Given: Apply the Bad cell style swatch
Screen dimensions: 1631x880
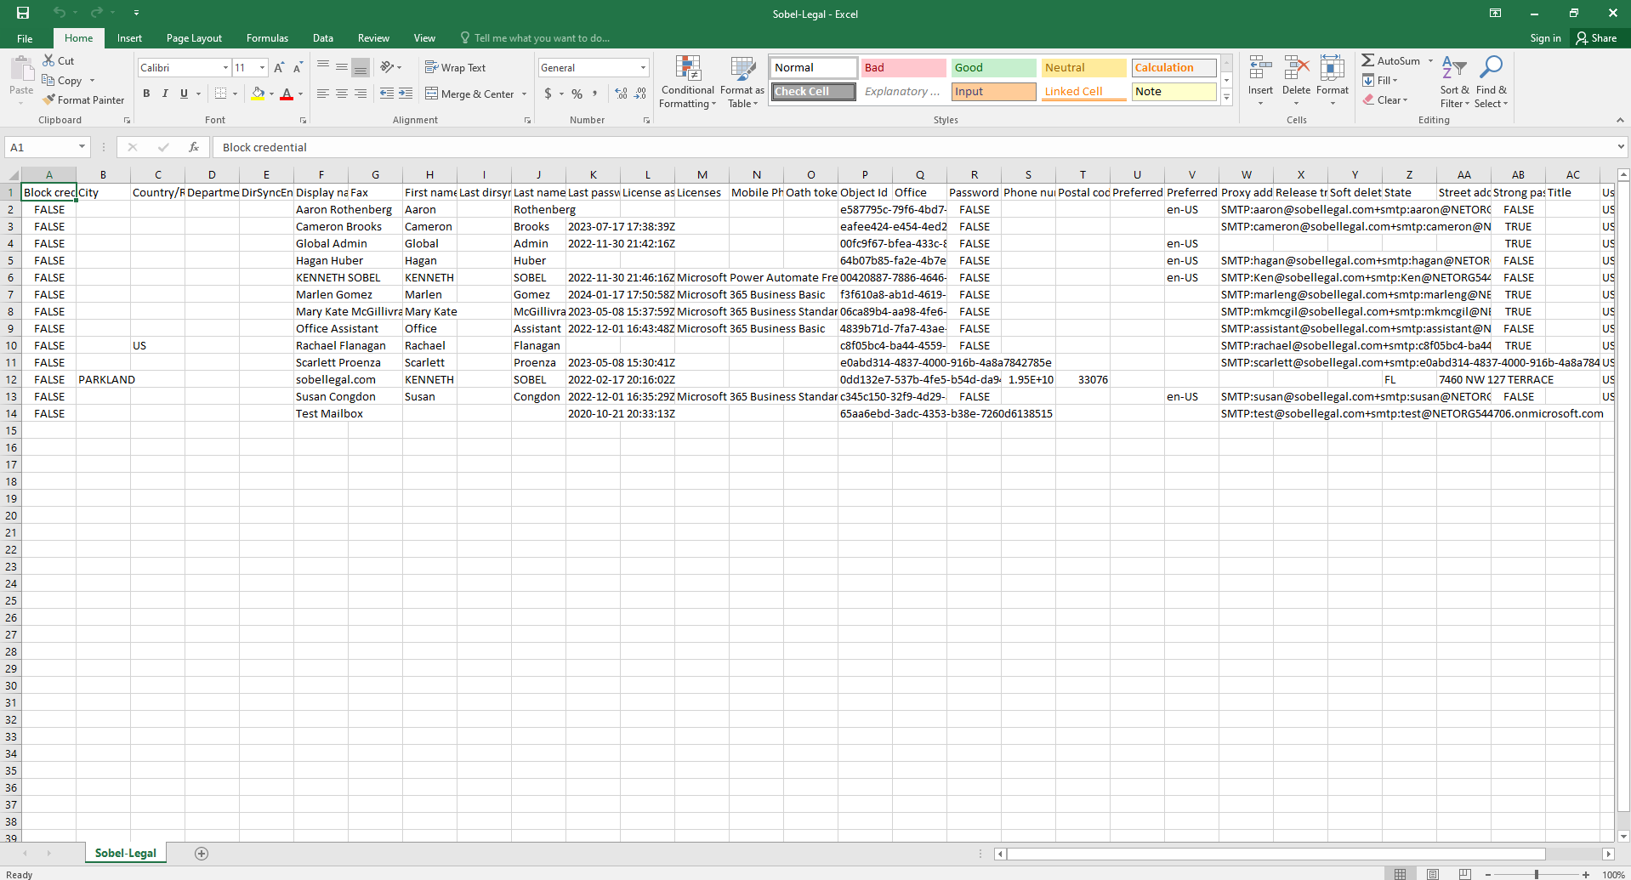Looking at the screenshot, I should click(903, 68).
